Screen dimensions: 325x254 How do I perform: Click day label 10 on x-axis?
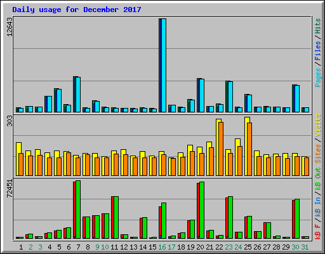click(x=105, y=247)
